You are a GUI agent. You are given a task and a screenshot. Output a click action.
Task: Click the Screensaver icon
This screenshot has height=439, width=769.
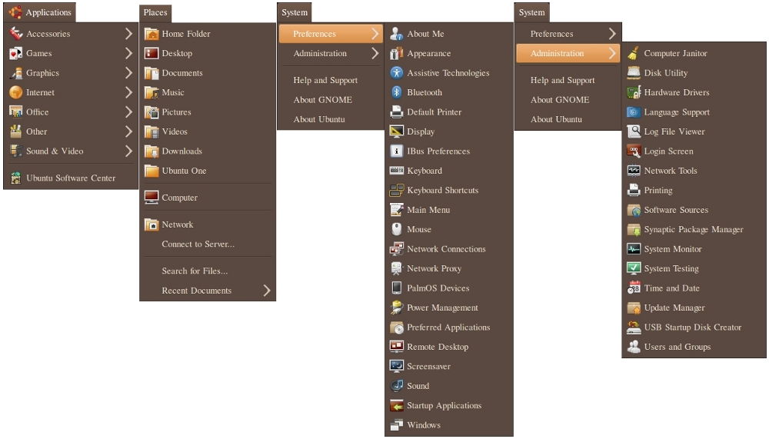pos(396,366)
